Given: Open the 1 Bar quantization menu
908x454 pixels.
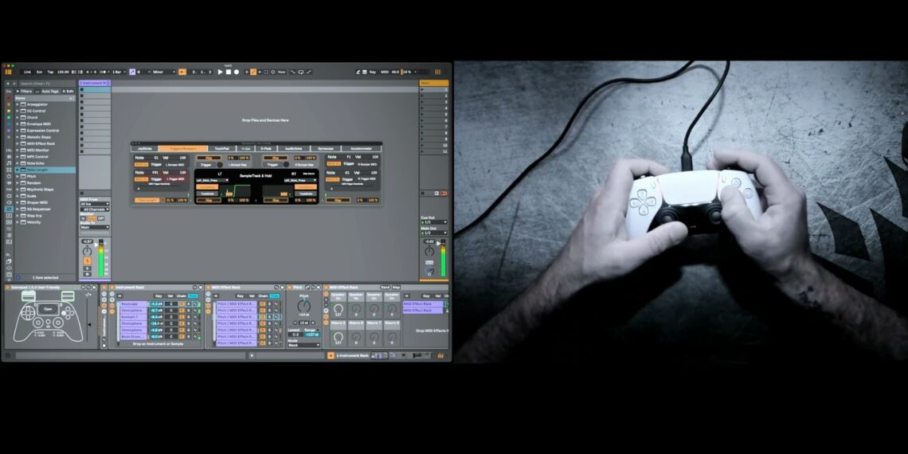Looking at the screenshot, I should (x=117, y=72).
